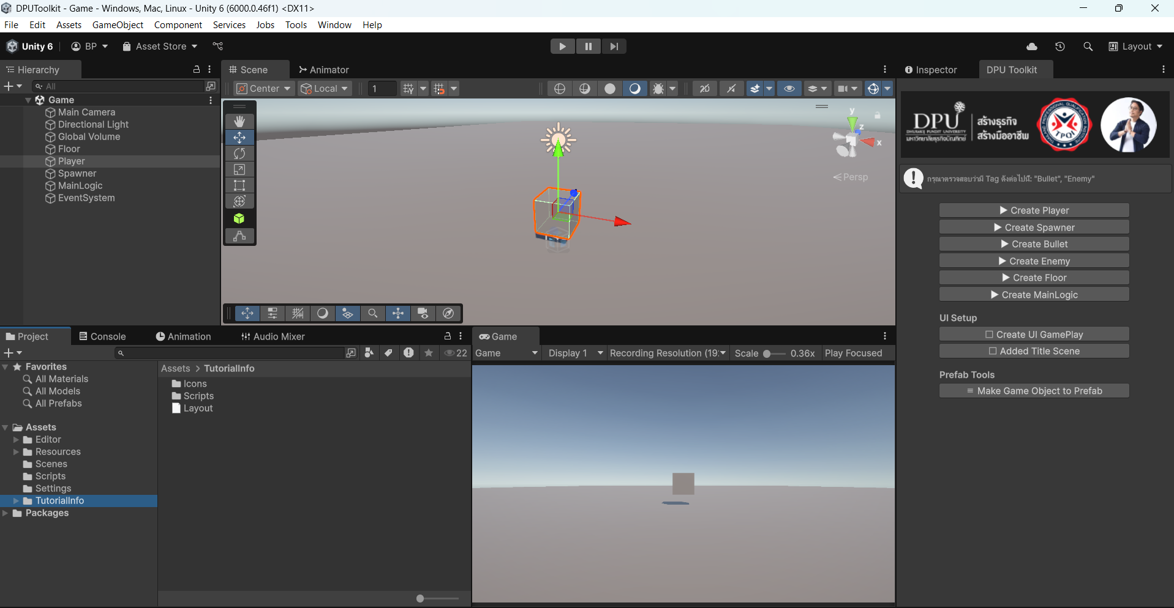Open the GameObject menu
The width and height of the screenshot is (1174, 608).
point(118,24)
